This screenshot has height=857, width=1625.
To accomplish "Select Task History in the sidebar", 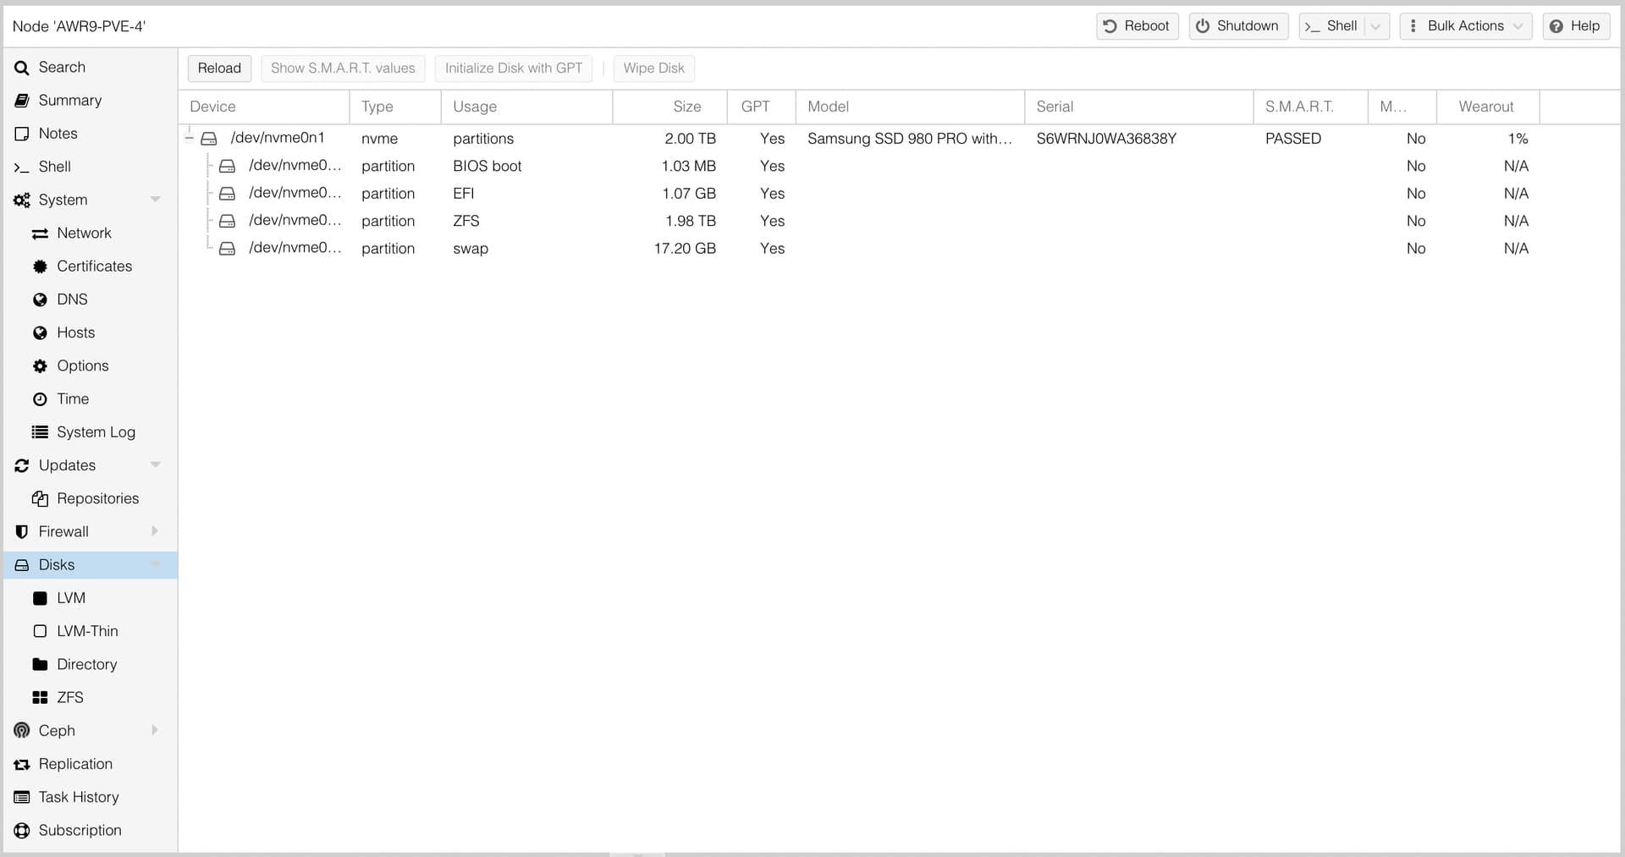I will click(21, 797).
